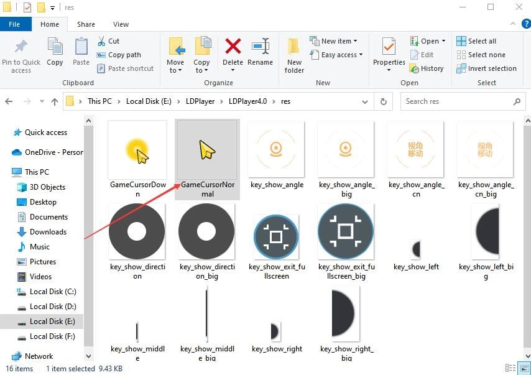The image size is (531, 375).
Task: Open the New item dropdown
Action: (x=334, y=41)
